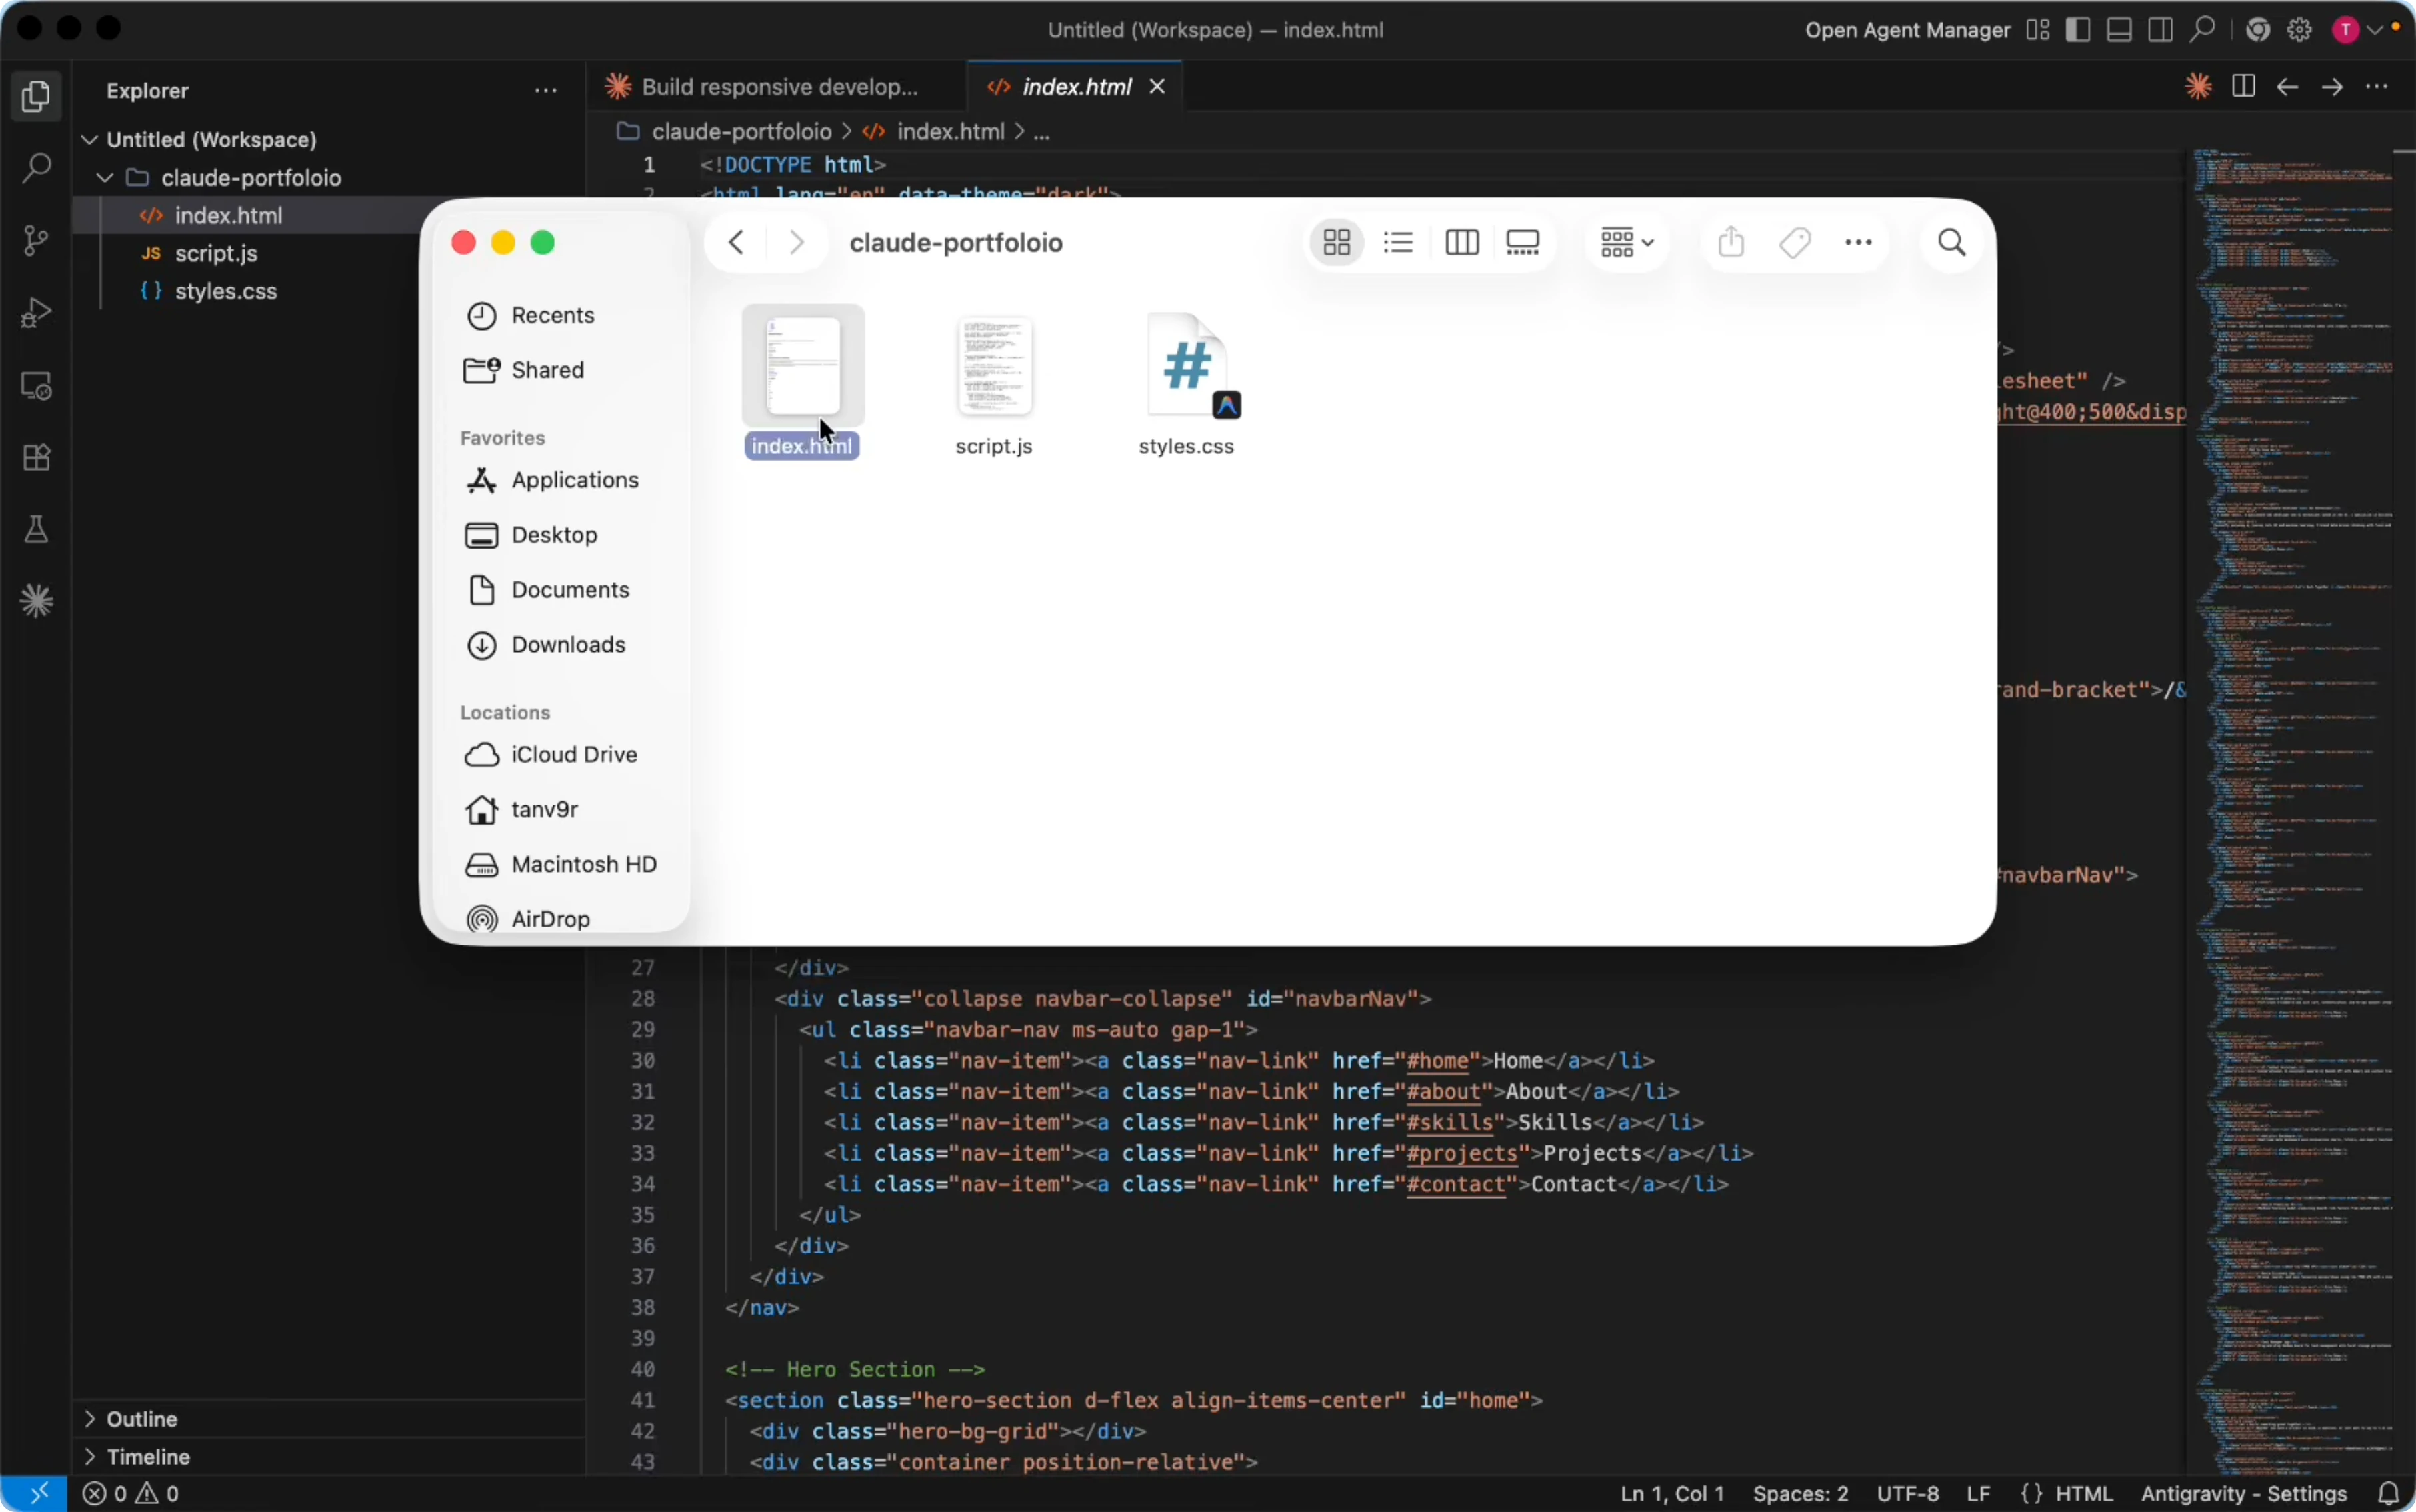Toggle the primary side bar
Screen dimensions: 2416x1512
[2078, 30]
